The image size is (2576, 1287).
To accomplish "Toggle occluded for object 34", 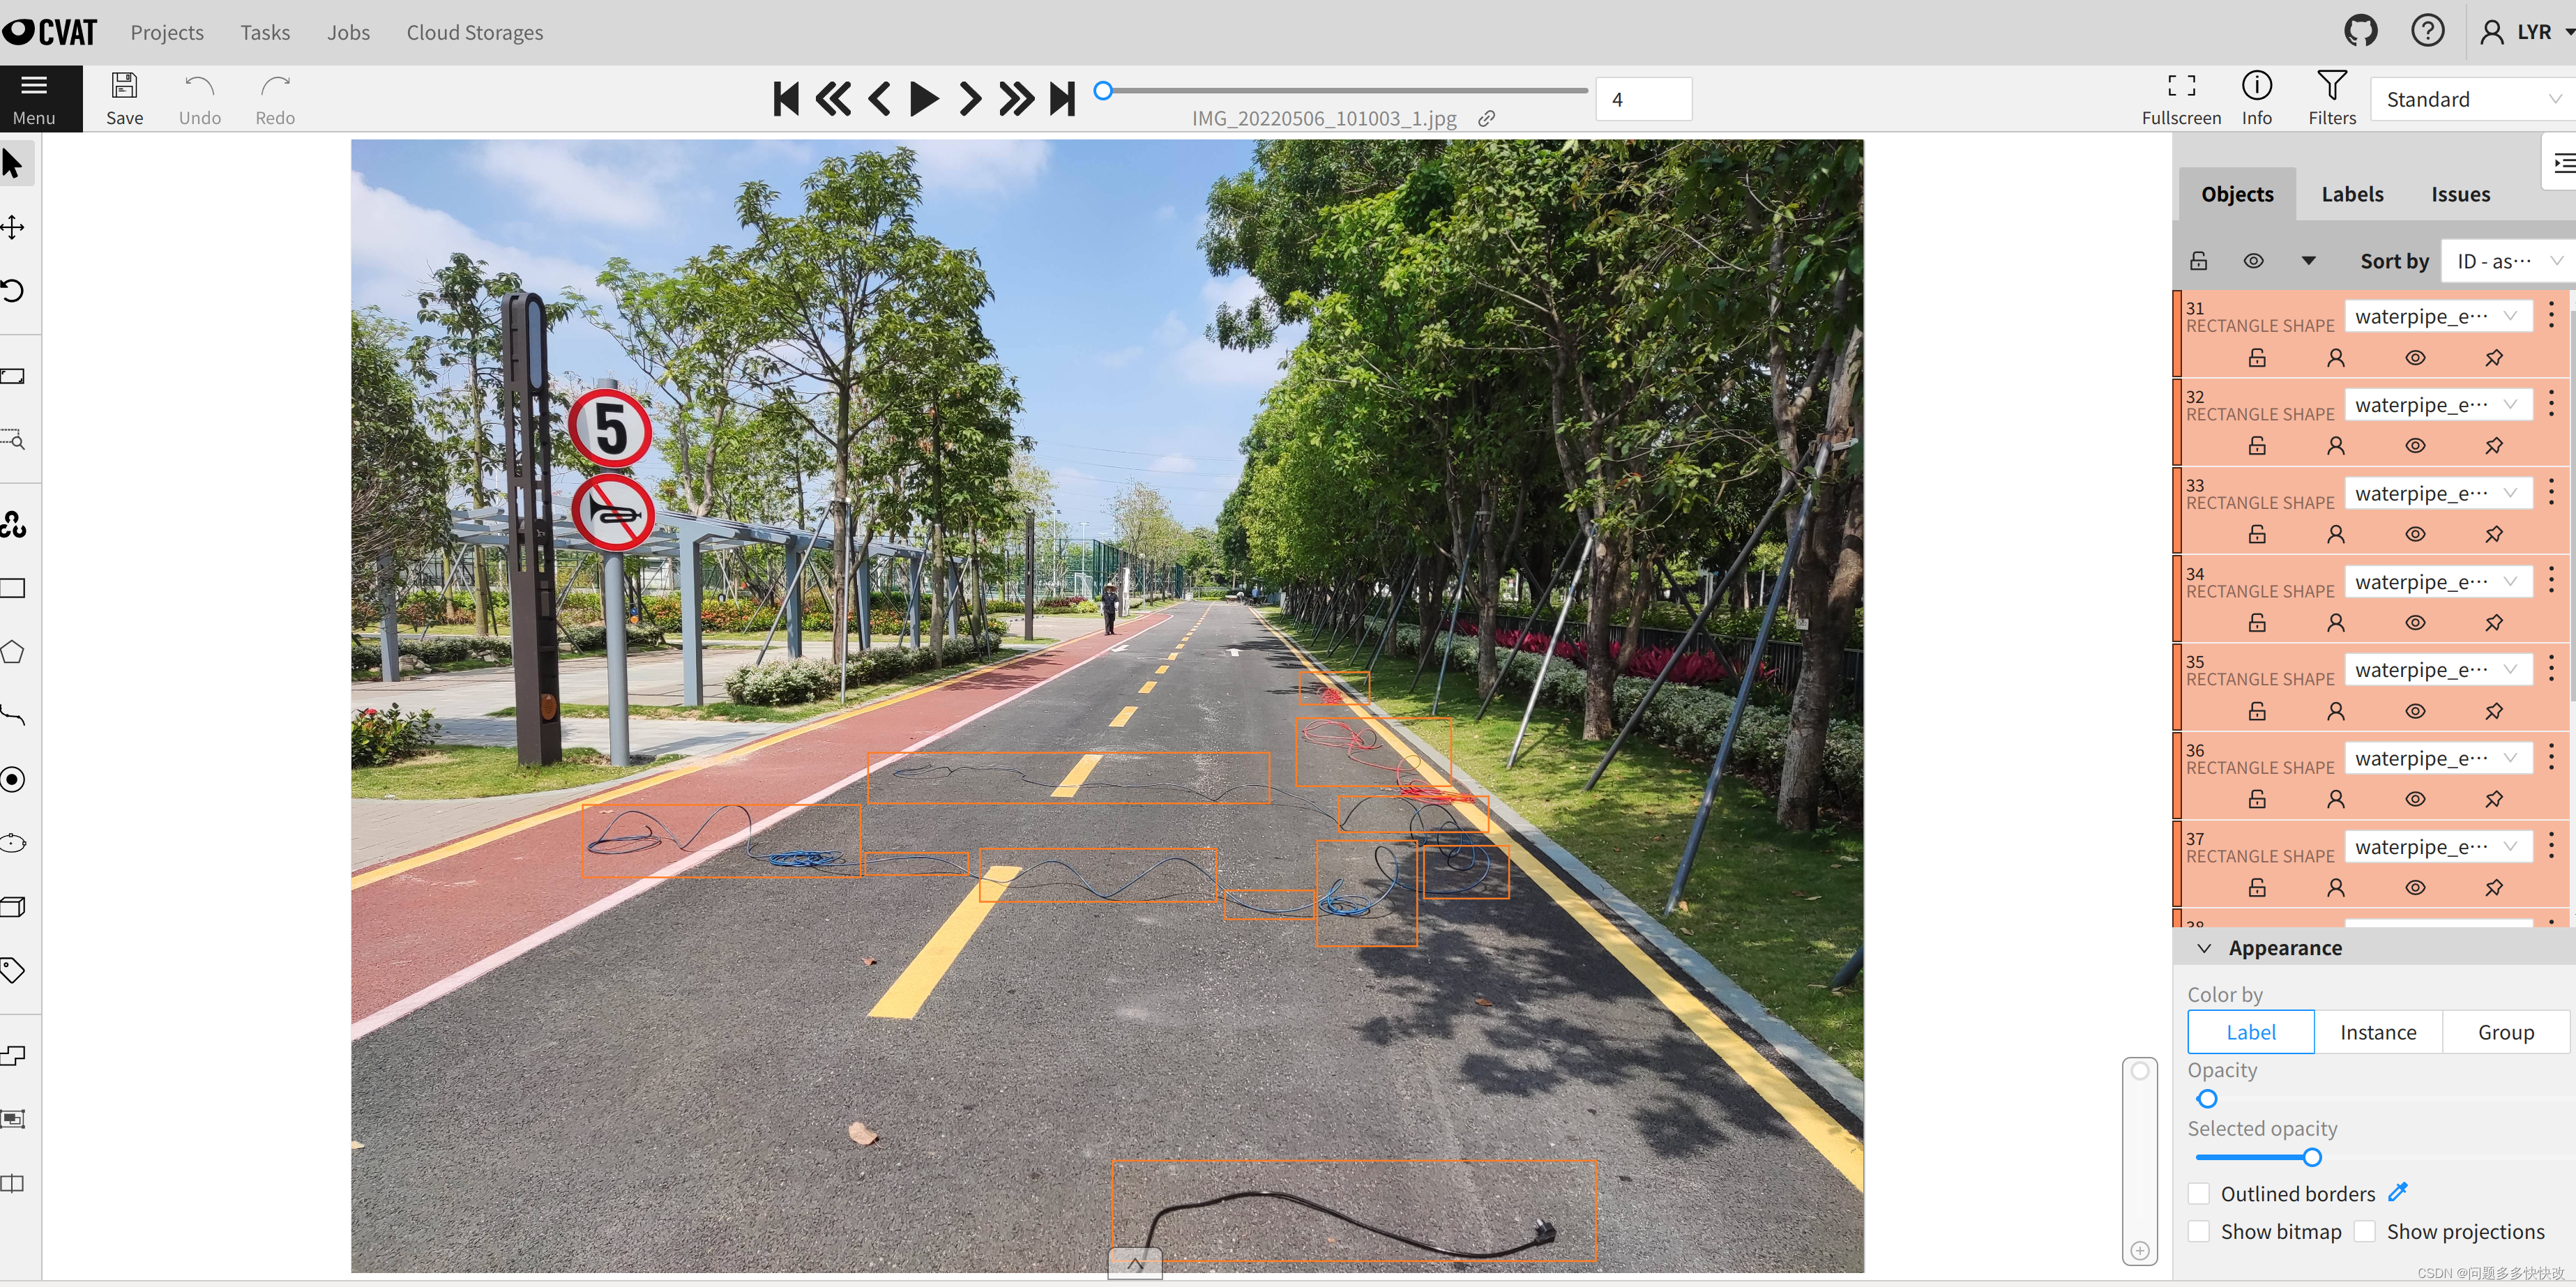I will coord(2336,623).
